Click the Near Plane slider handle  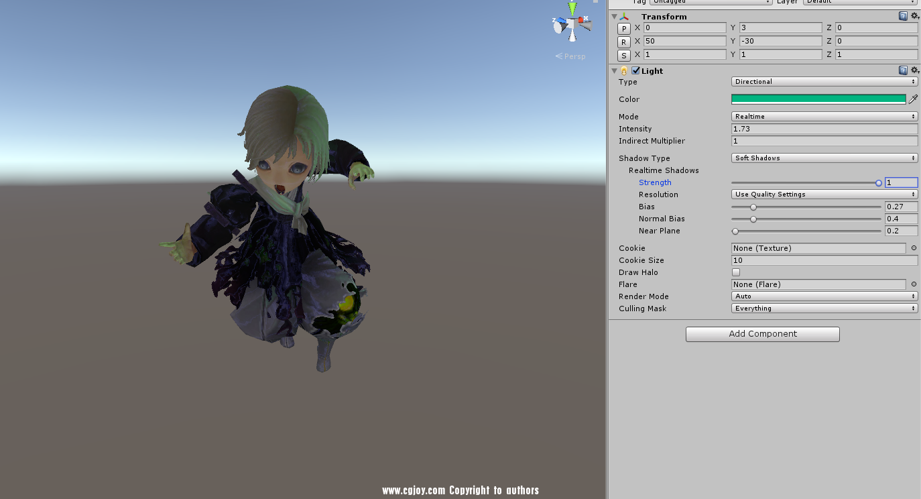[735, 231]
